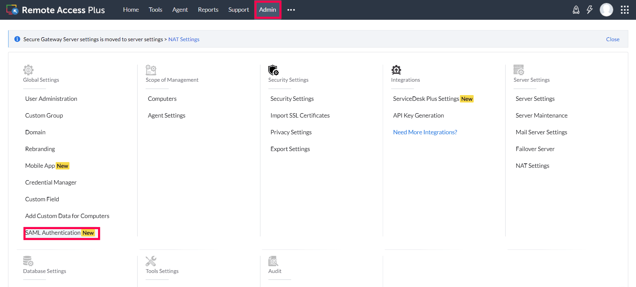Open the user profile avatar

(x=606, y=10)
